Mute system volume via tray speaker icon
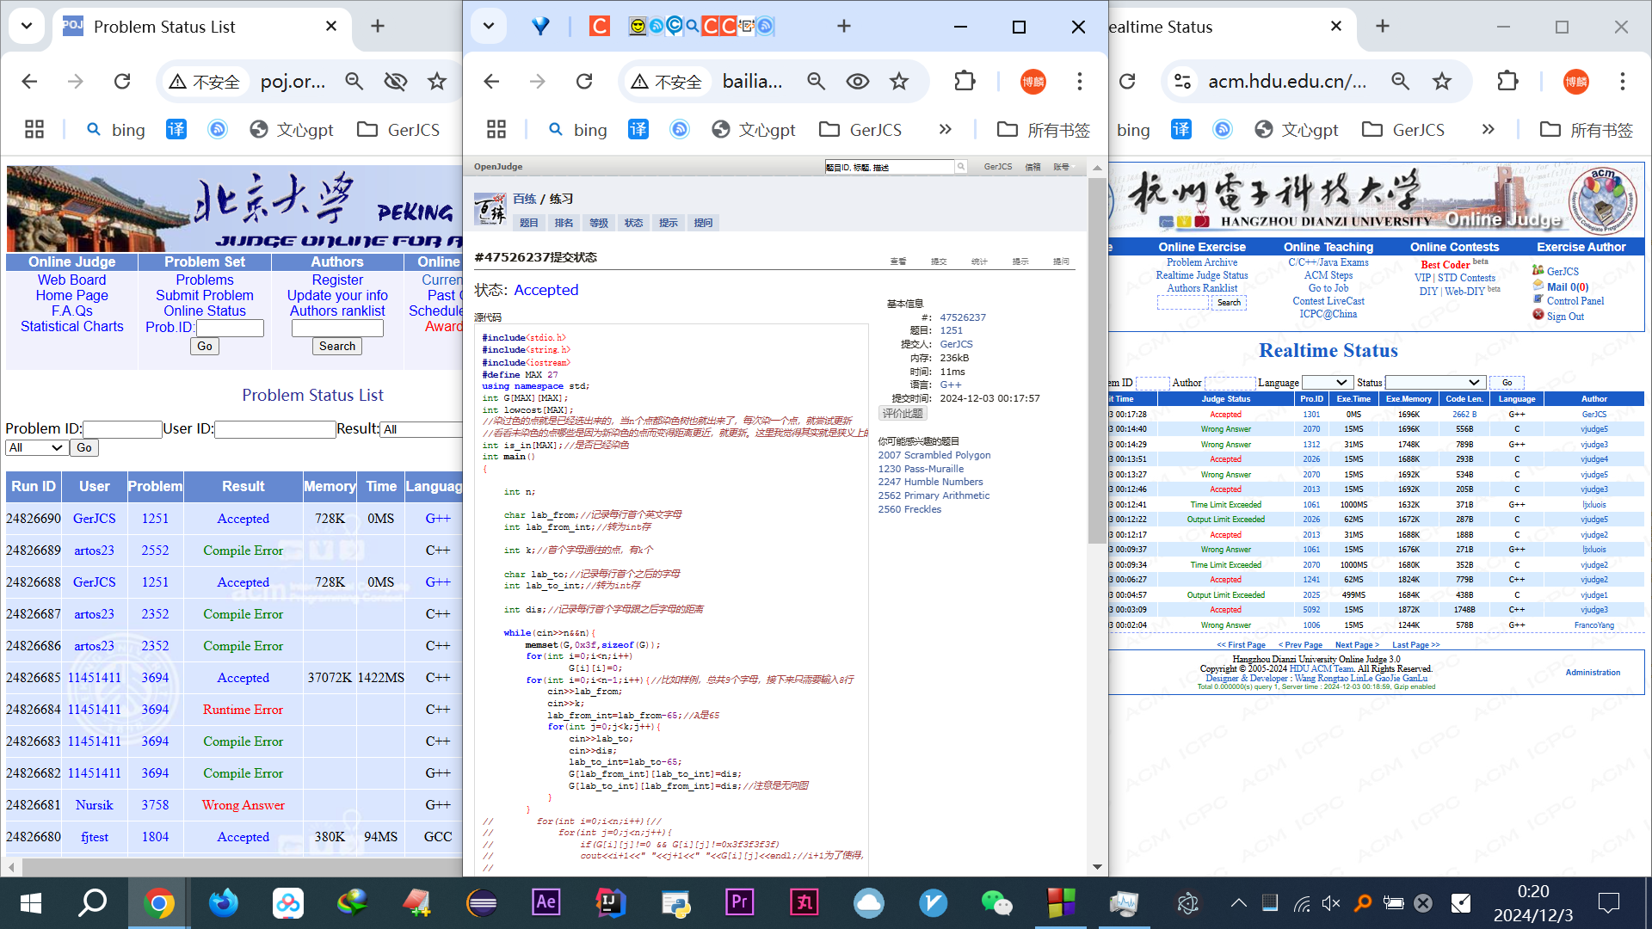 (1331, 902)
